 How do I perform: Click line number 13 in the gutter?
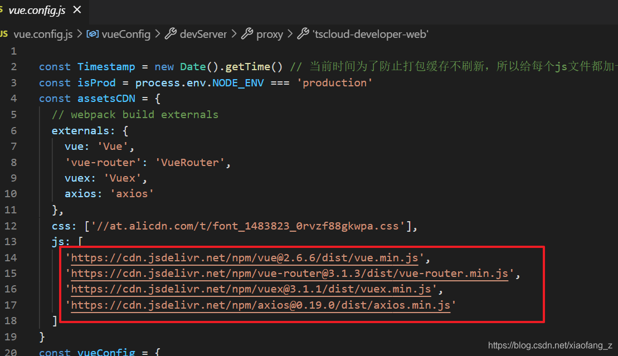11,242
